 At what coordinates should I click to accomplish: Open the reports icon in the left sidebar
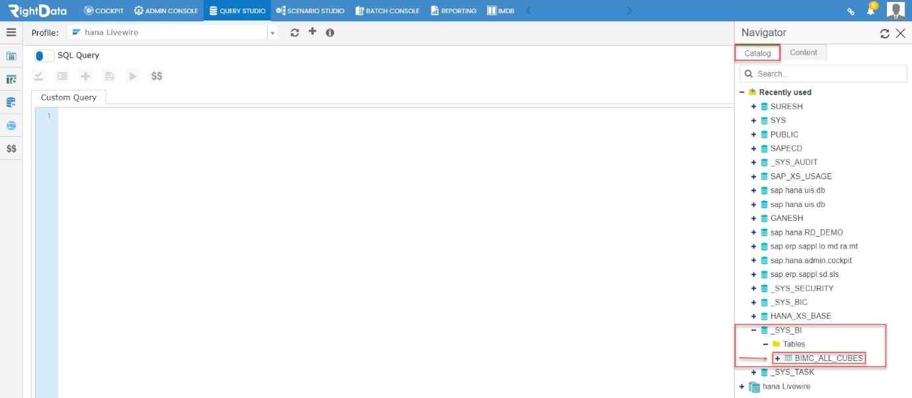point(11,56)
